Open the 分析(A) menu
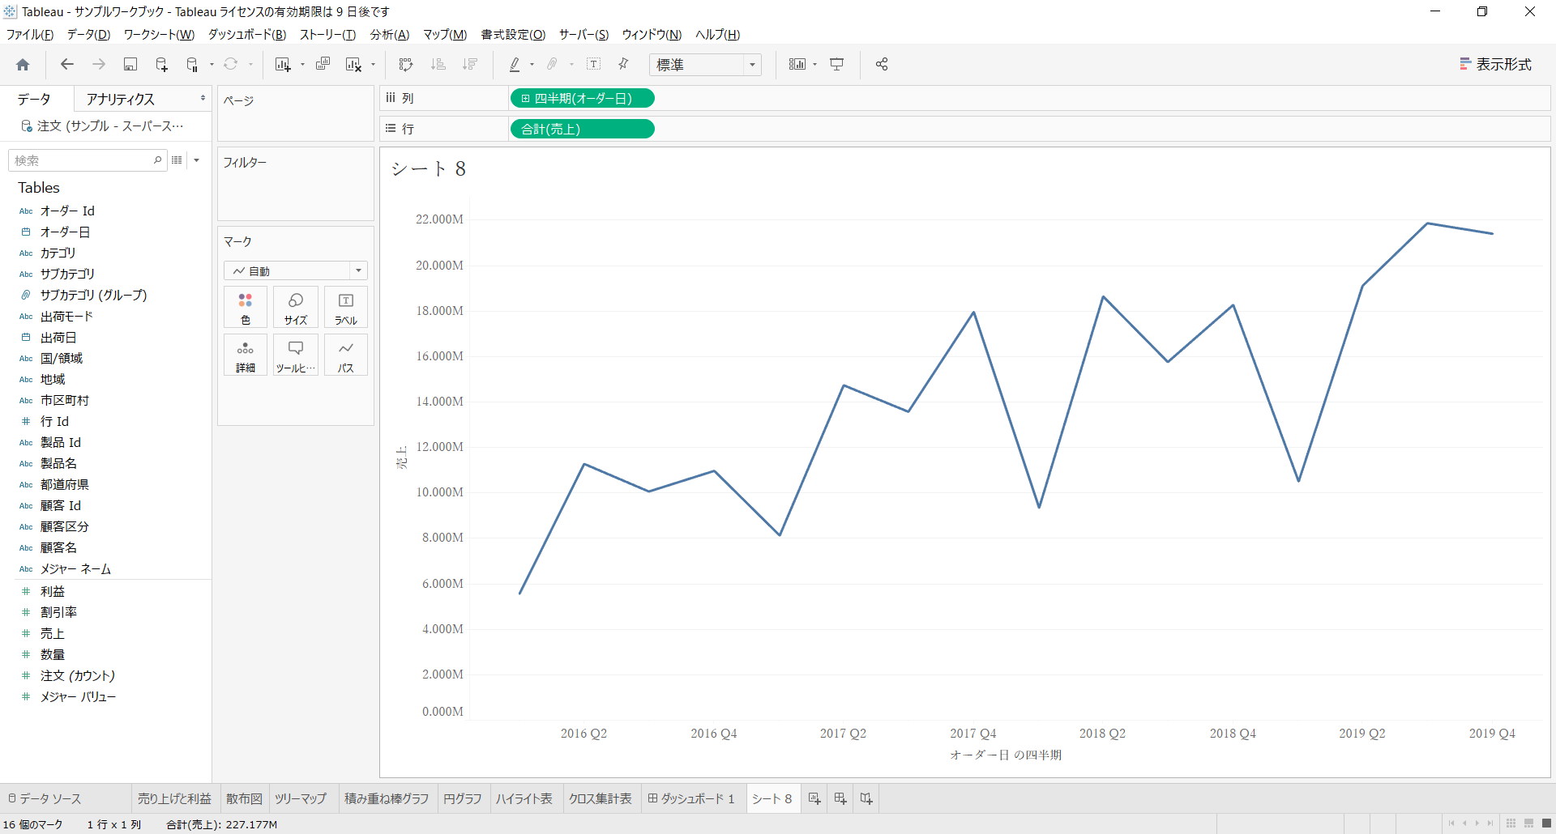The width and height of the screenshot is (1556, 834). click(390, 35)
